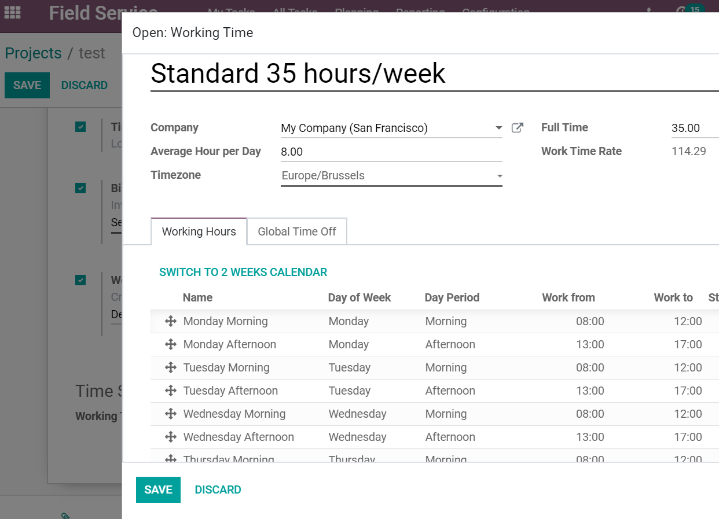The width and height of the screenshot is (719, 519).
Task: Sort by Work to column header
Action: pyautogui.click(x=673, y=297)
